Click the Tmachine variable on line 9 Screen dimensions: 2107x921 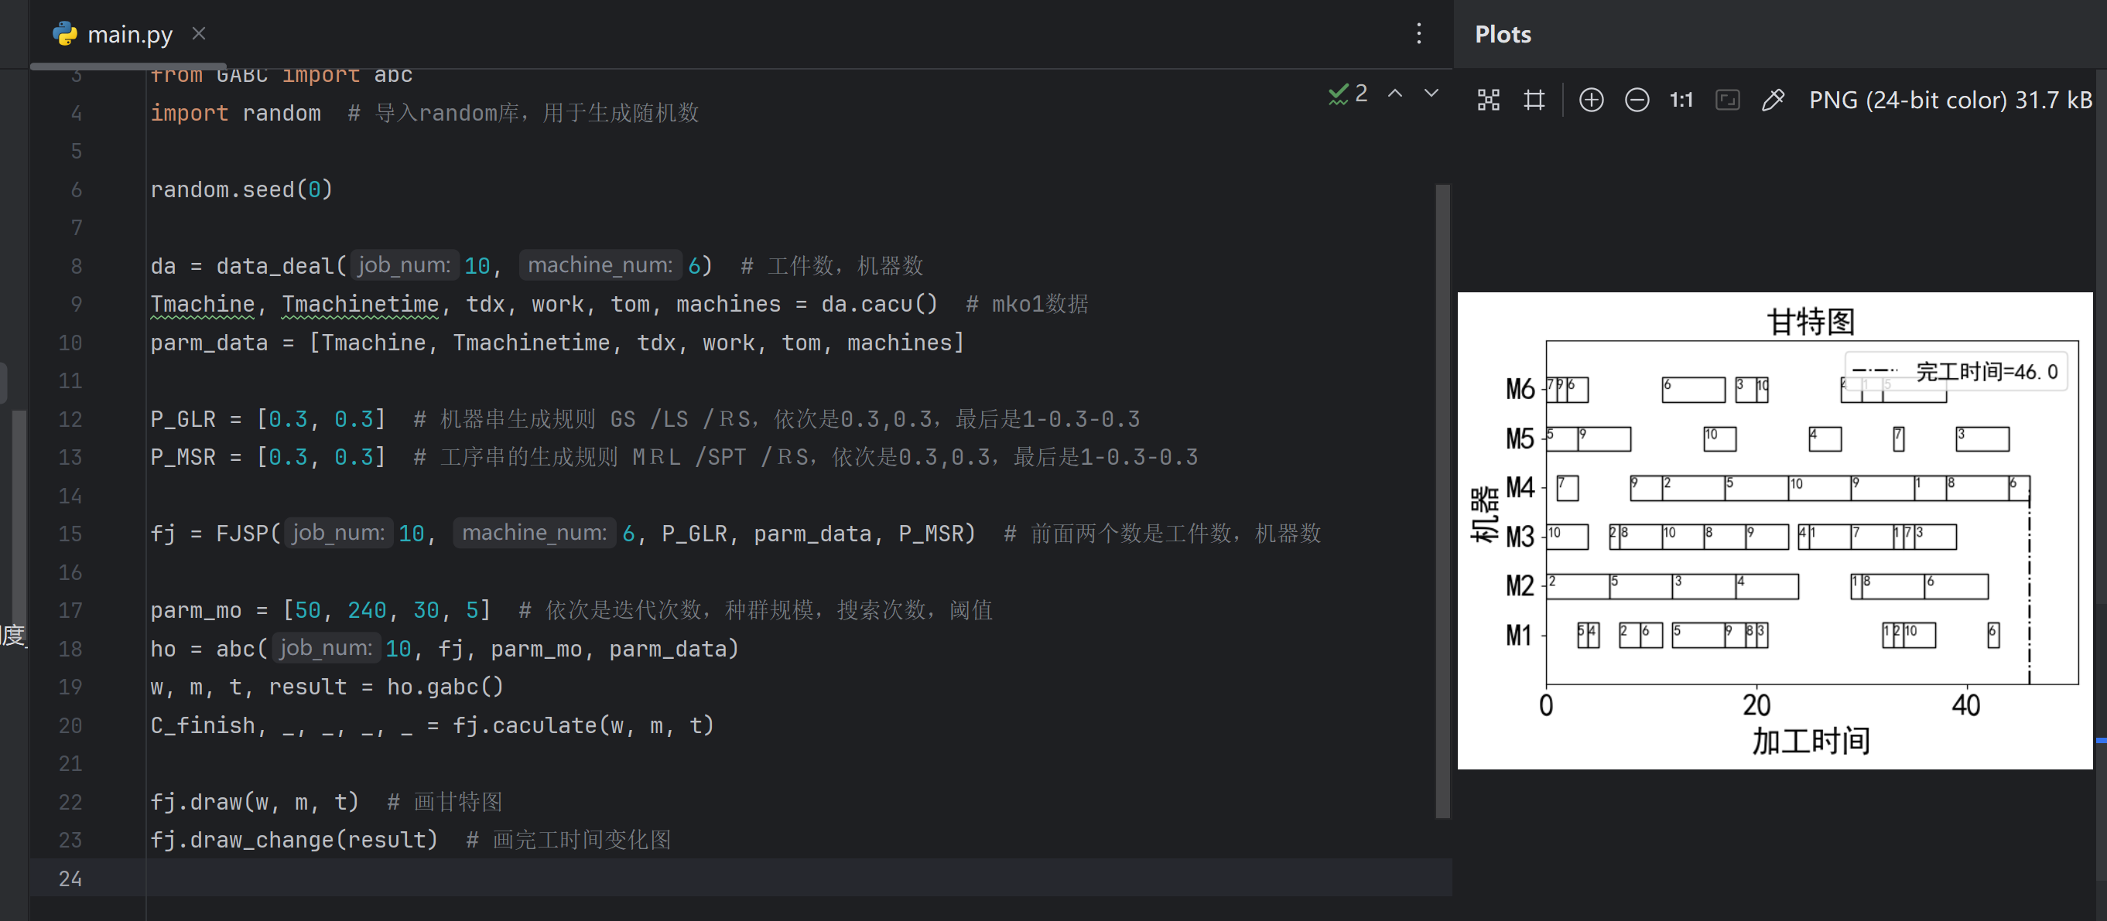click(x=203, y=304)
